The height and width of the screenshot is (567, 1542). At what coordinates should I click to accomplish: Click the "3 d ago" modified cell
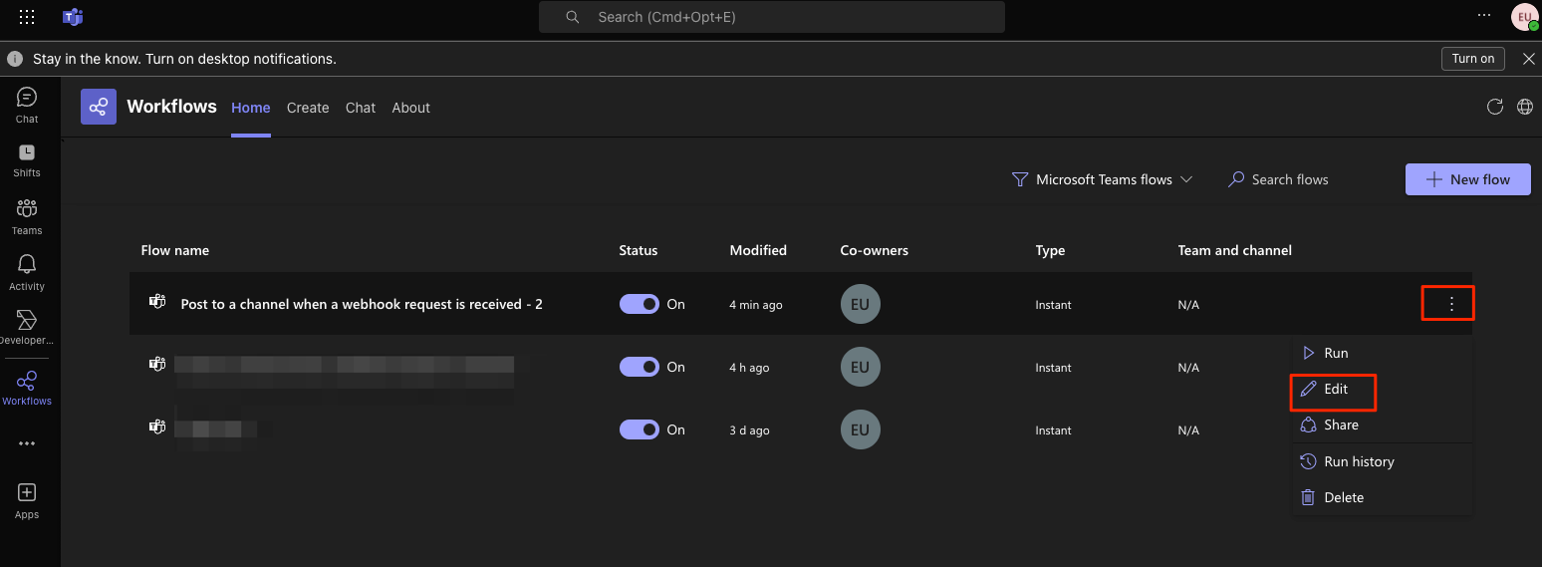click(x=750, y=430)
